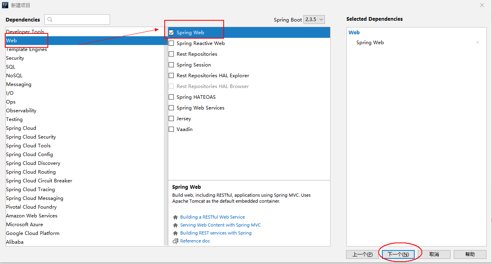Select the Microsoft Azure category
The image size is (492, 264).
pos(85,225)
